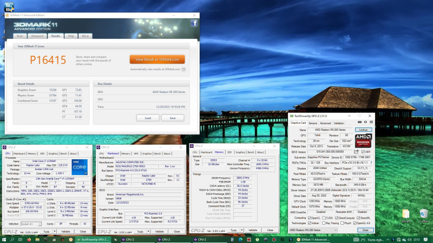This screenshot has height=243, width=433.
Task: Click the GPU name field AMD Radeon R9 200 Series
Action: click(330, 130)
